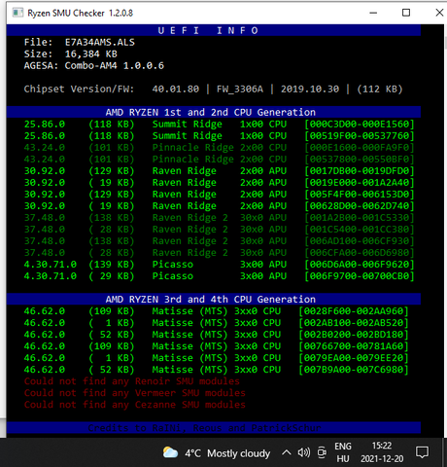Open the notification center icon
The height and width of the screenshot is (467, 447).
pyautogui.click(x=422, y=452)
